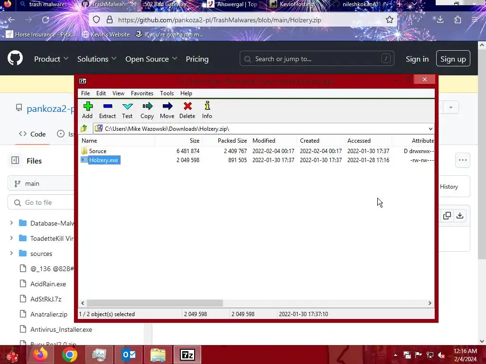The height and width of the screenshot is (364, 486).
Task: Open the Pricing link on GitHub
Action: coord(197,59)
